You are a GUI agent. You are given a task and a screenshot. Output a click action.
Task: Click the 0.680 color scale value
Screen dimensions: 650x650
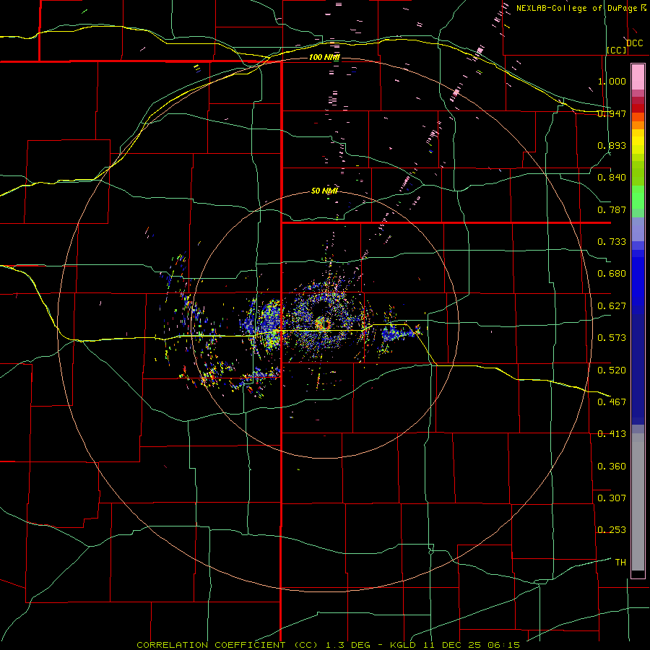coord(612,274)
